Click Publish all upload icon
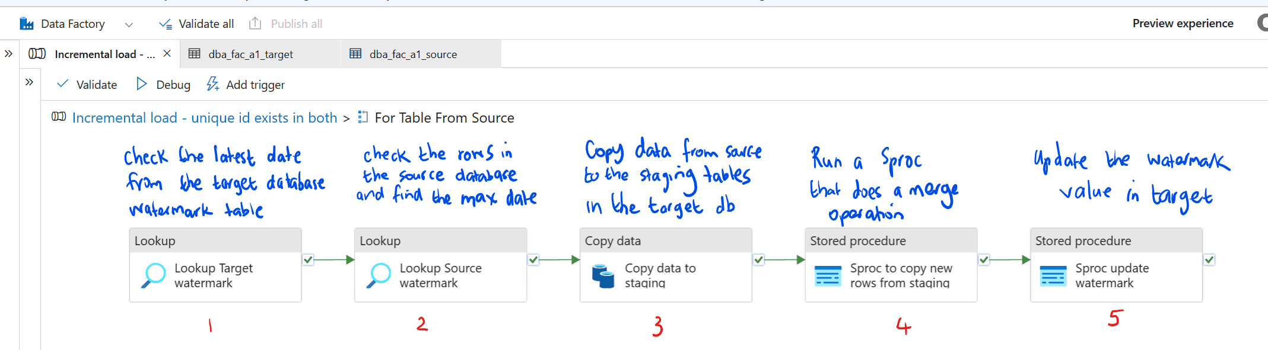1268x350 pixels. click(255, 24)
